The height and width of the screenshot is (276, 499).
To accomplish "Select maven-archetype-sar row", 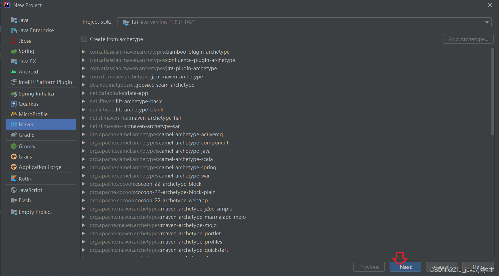I will coord(285,126).
